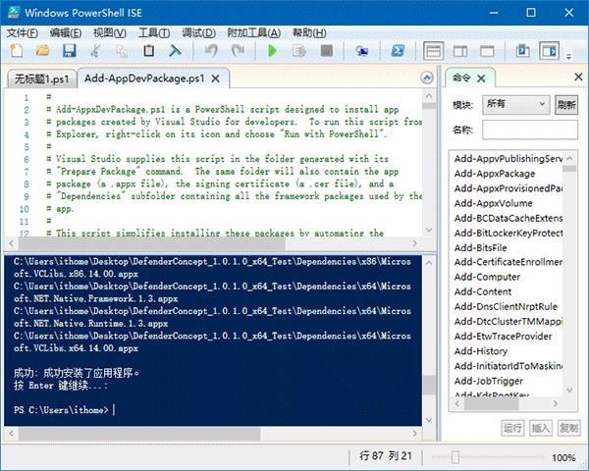Select Add-AppxPackage in the command list

[x=495, y=174]
